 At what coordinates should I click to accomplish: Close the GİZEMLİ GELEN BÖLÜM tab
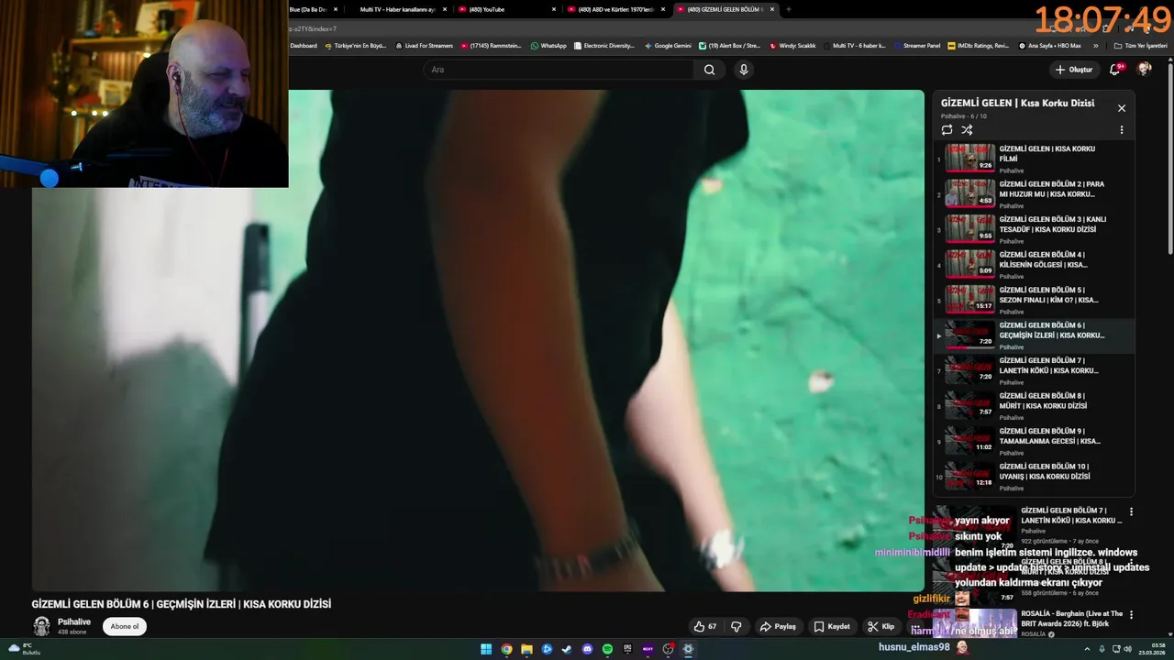772,9
